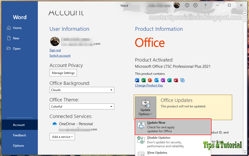Open the Add a service dropdown

click(62, 137)
